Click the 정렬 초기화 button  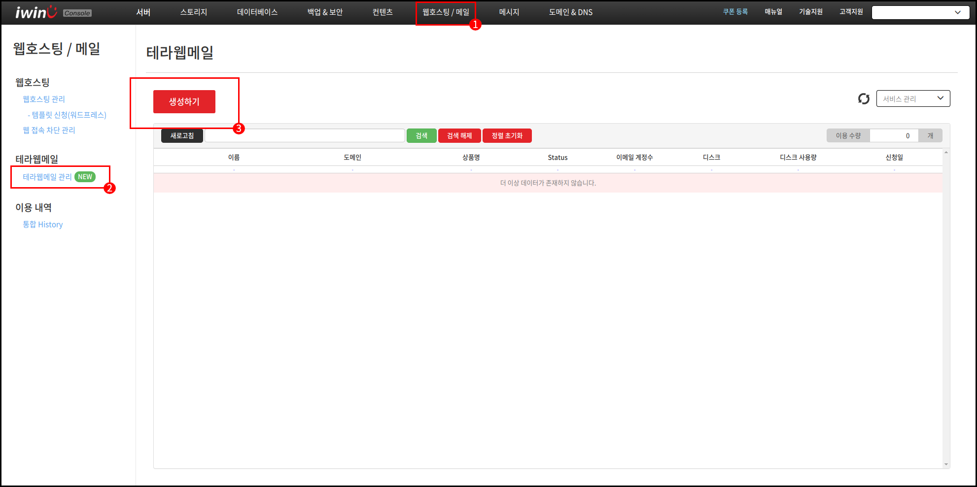(x=507, y=135)
